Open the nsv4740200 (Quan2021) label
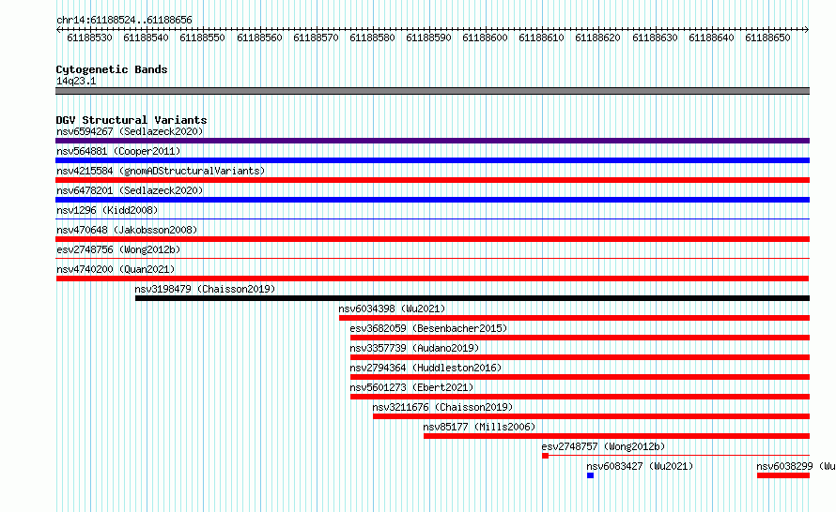Viewport: 836px width, 512px height. pos(116,269)
